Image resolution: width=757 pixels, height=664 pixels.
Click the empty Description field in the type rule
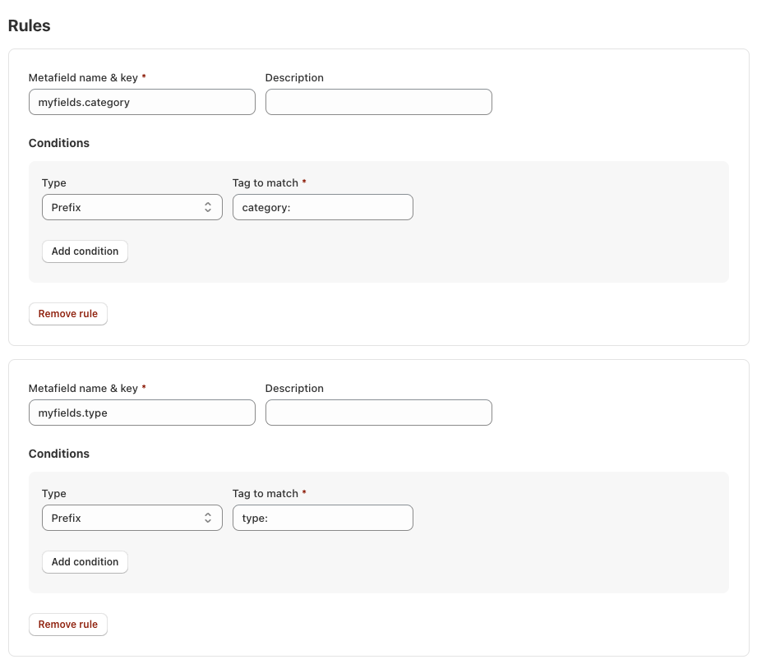point(378,413)
